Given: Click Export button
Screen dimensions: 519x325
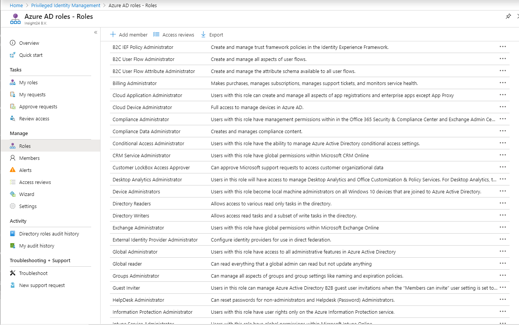Looking at the screenshot, I should (212, 35).
